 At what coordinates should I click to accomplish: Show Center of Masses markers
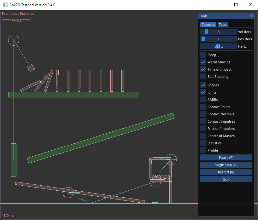click(203, 136)
